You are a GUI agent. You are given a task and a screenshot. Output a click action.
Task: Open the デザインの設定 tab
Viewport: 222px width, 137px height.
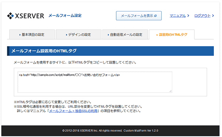[x=78, y=34]
